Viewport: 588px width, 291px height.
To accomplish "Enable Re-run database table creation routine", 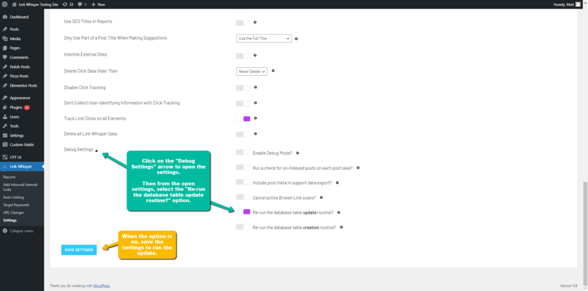I will [243, 227].
